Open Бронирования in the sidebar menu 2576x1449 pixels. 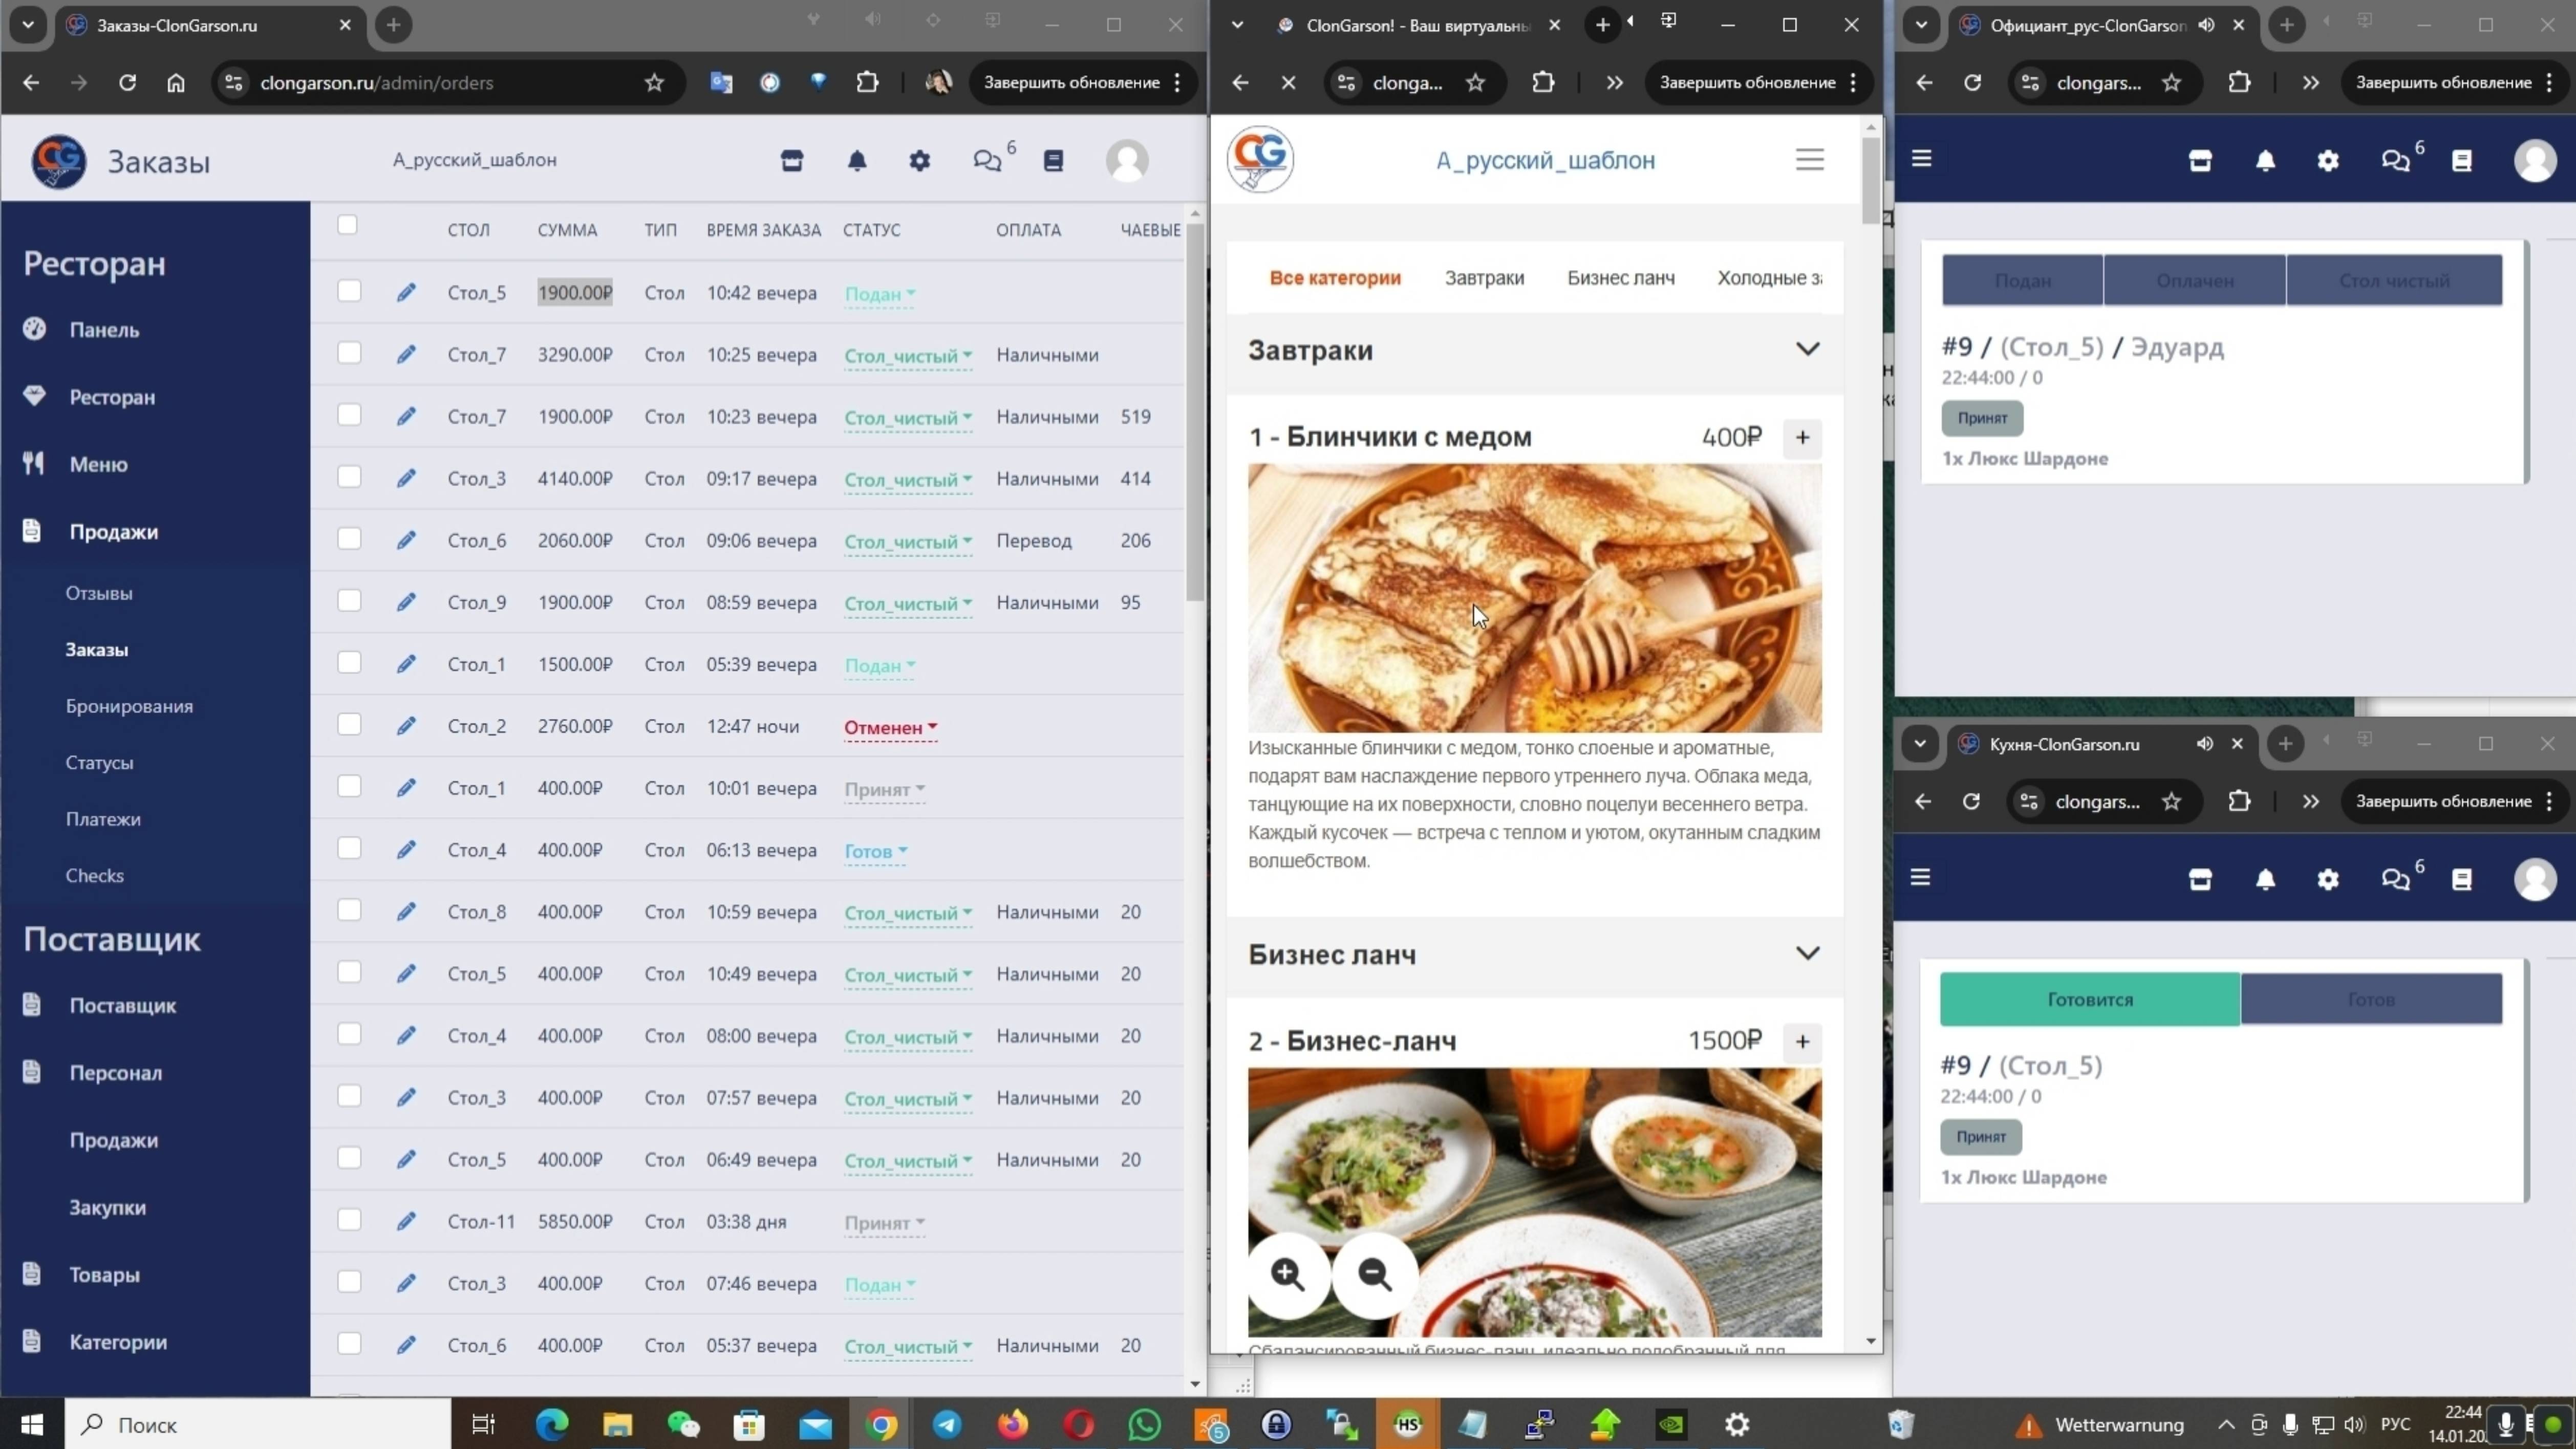(129, 706)
